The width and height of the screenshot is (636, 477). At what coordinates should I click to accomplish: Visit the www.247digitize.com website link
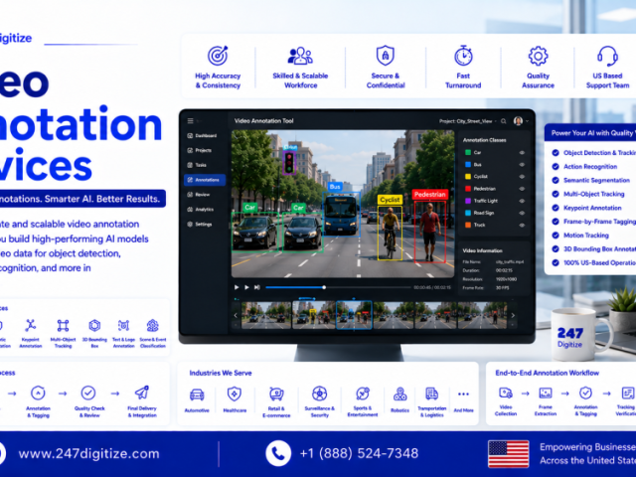[88, 453]
